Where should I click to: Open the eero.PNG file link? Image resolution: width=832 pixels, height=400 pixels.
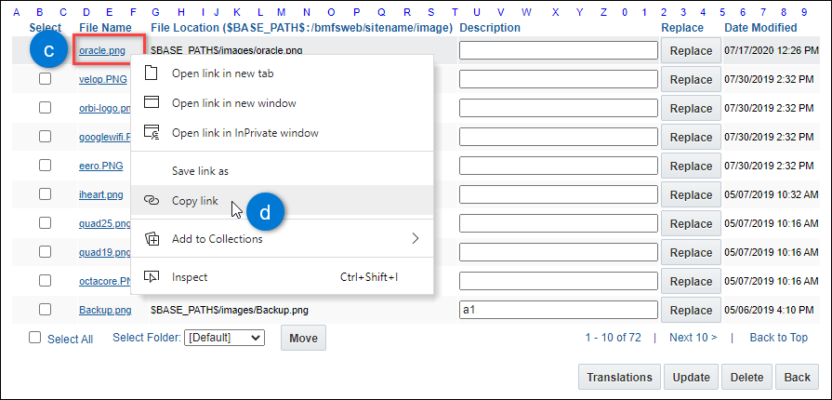click(100, 166)
